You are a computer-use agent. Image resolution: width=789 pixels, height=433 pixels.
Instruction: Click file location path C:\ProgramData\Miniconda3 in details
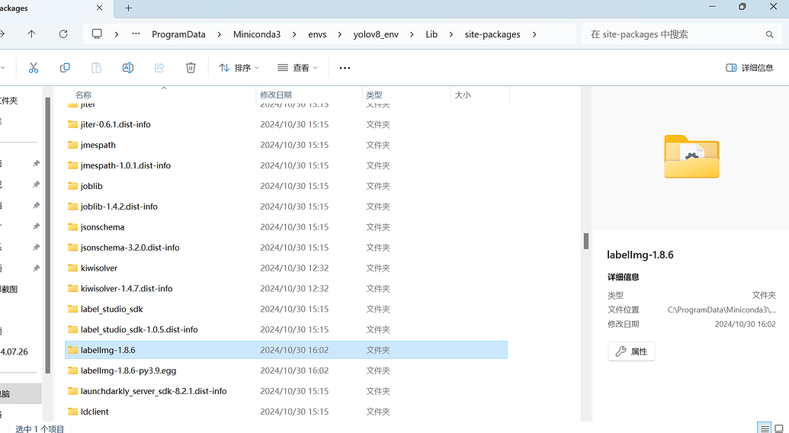tap(721, 310)
